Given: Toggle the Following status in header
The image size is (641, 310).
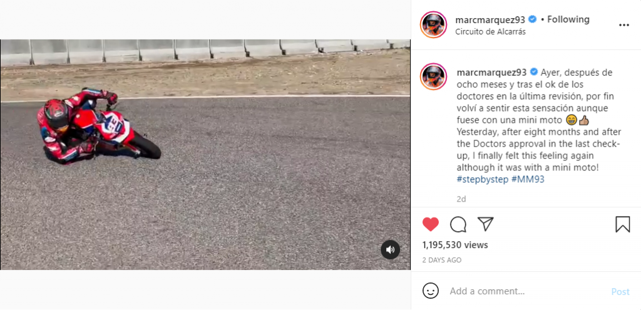Looking at the screenshot, I should tap(568, 19).
